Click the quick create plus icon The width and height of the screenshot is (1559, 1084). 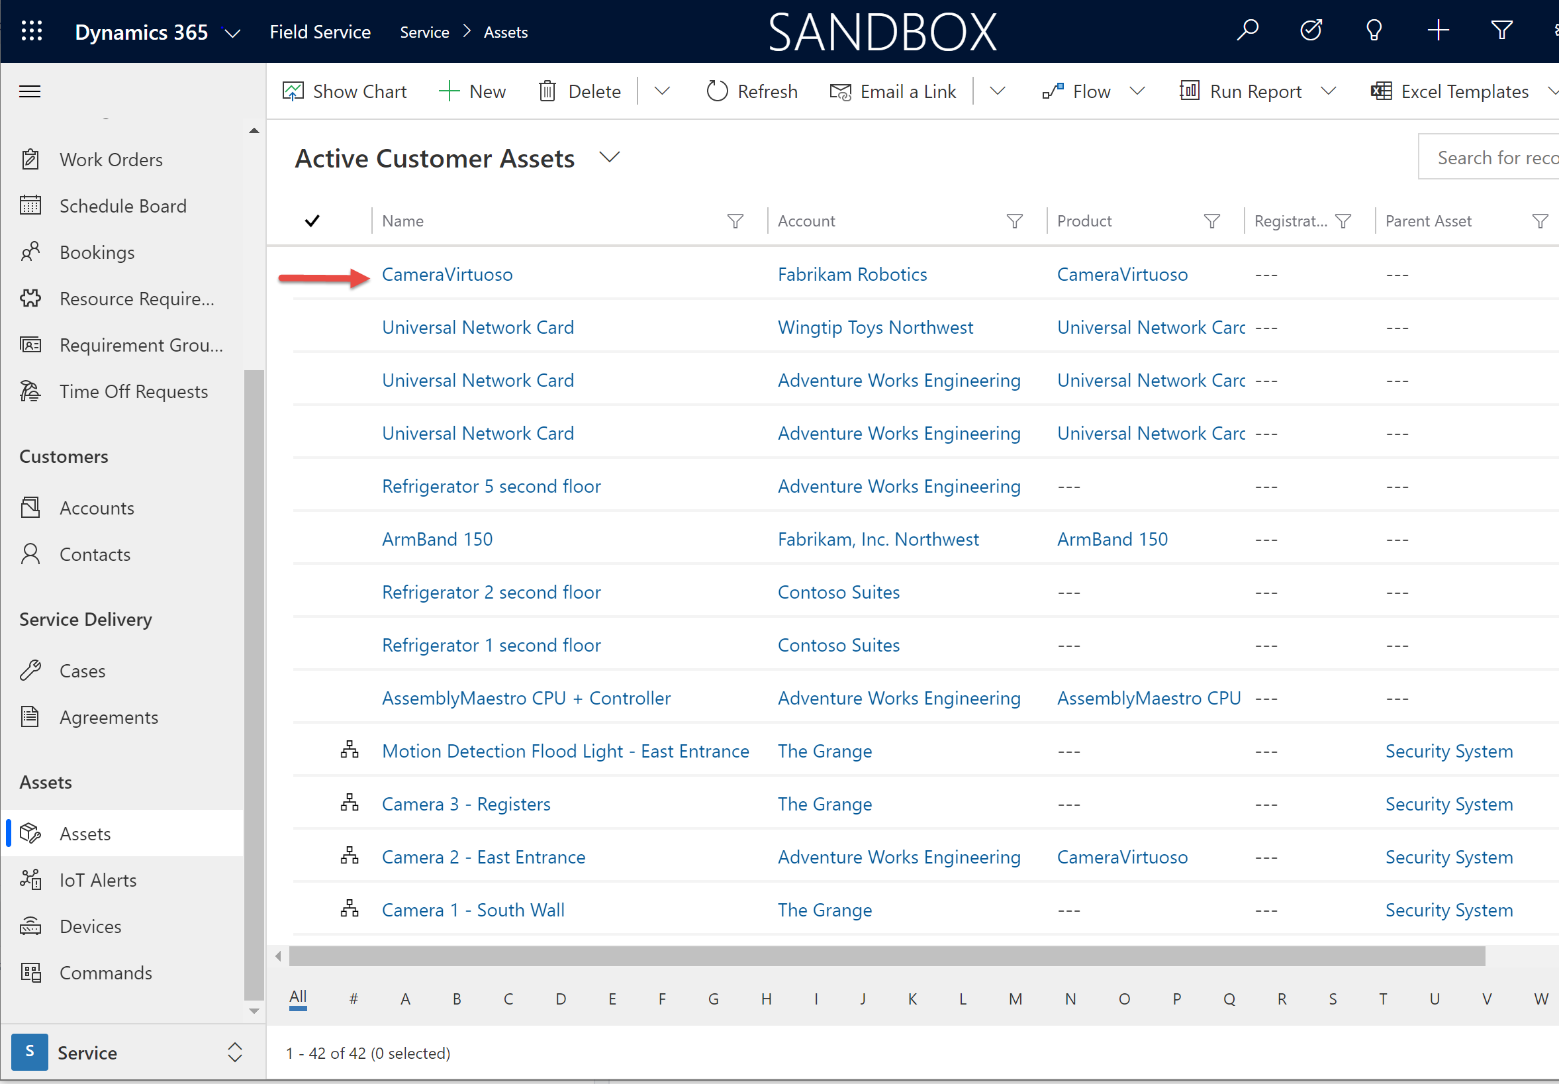point(1437,30)
